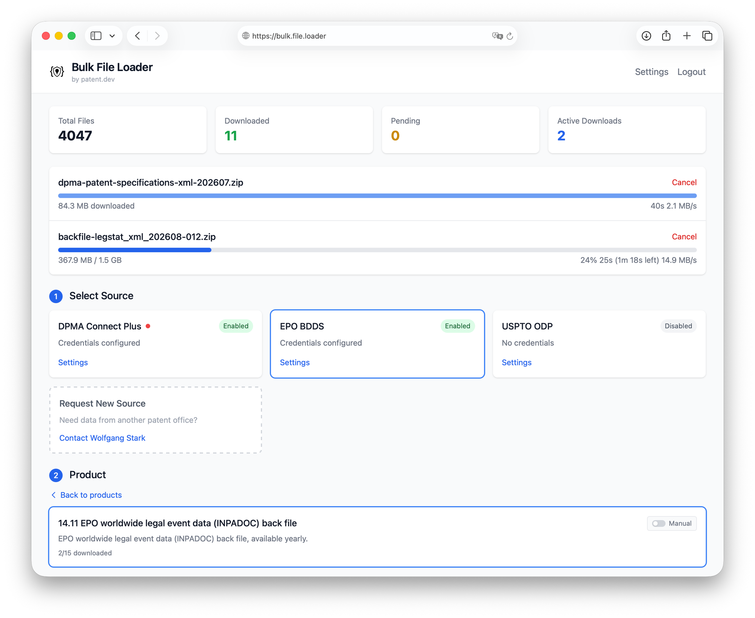Screen dimensions: 755x618
Task: Open a new tab with plus icon
Action: click(x=687, y=36)
